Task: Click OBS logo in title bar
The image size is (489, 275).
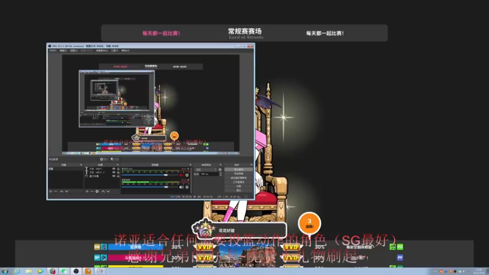Action: point(50,46)
